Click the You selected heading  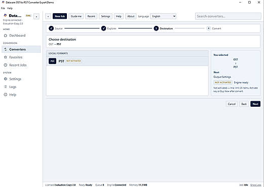[221, 55]
